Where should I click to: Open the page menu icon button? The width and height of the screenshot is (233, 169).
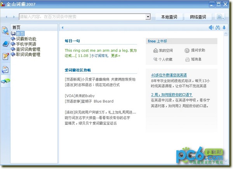coord(220,17)
